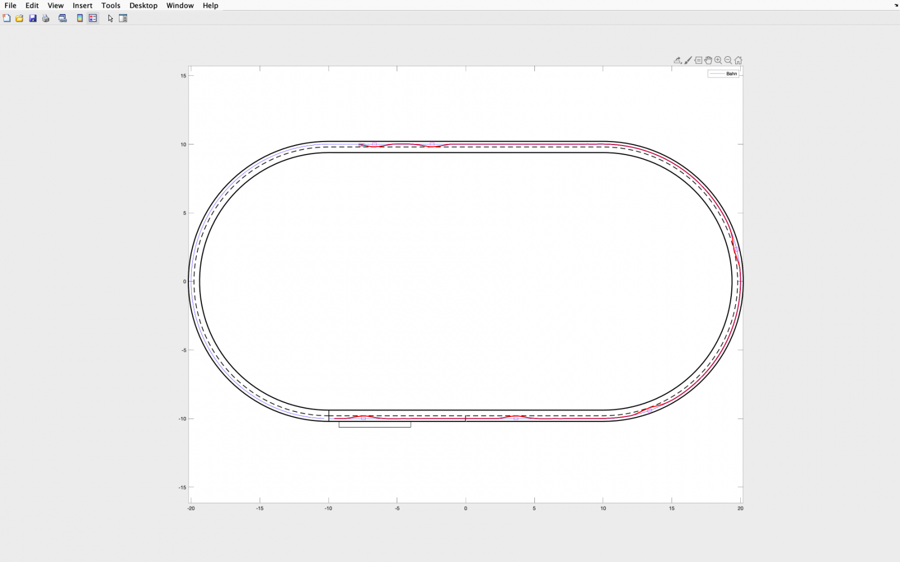This screenshot has height=562, width=900.
Task: Open the Desktop menu
Action: coord(143,6)
